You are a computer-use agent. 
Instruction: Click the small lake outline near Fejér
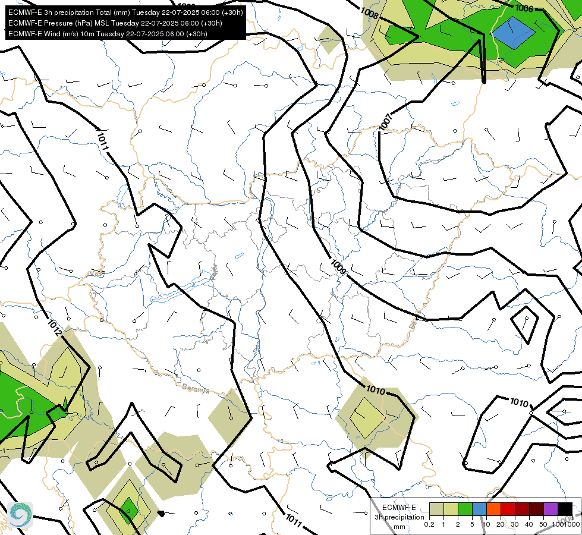click(x=240, y=256)
